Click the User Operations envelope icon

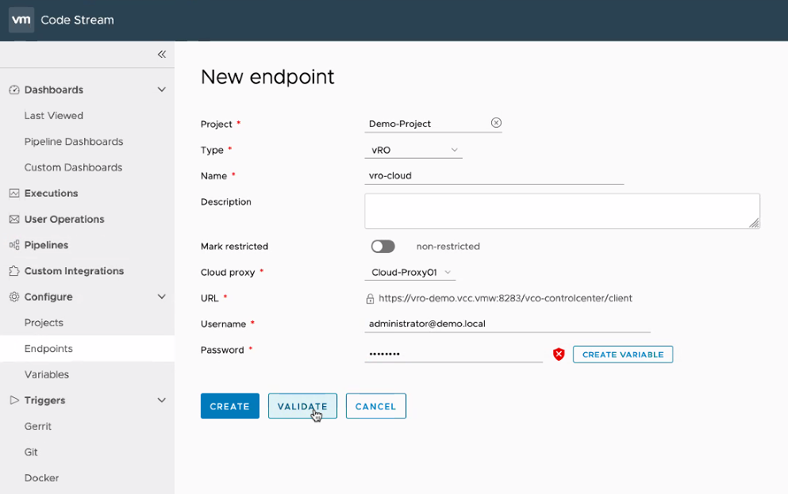(14, 220)
